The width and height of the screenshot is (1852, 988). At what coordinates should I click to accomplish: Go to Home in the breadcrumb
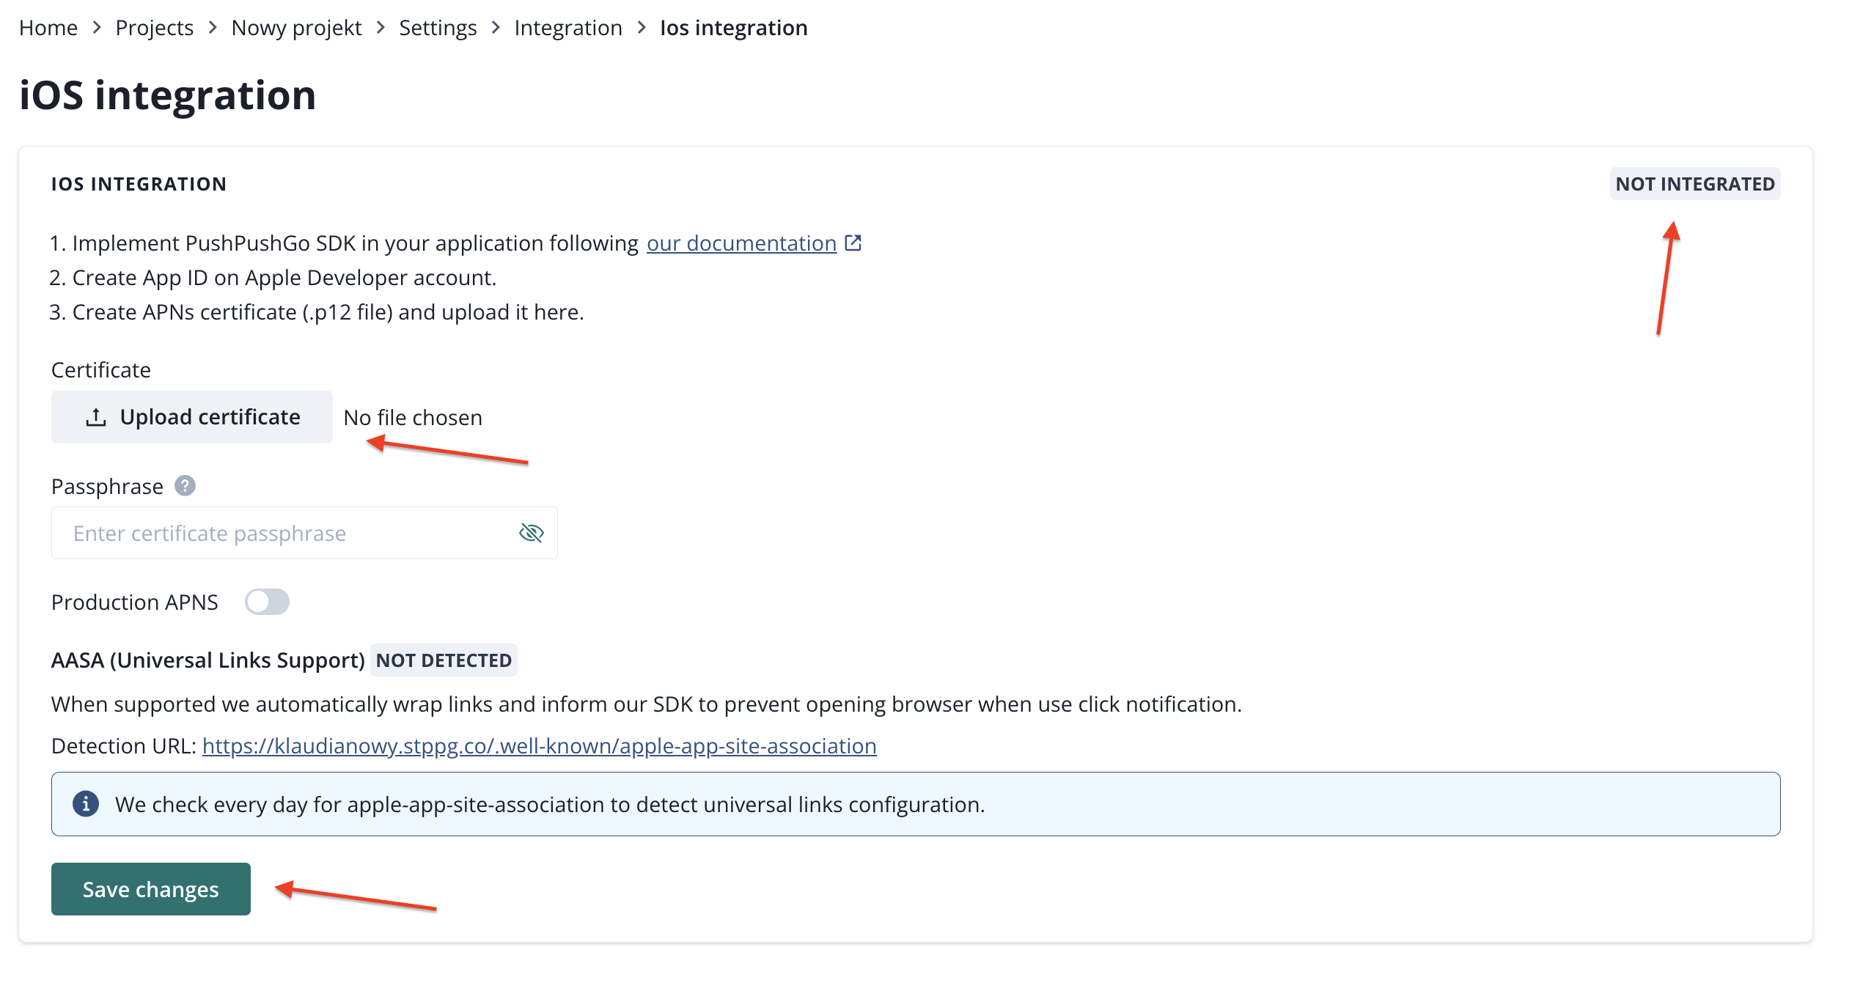[48, 28]
